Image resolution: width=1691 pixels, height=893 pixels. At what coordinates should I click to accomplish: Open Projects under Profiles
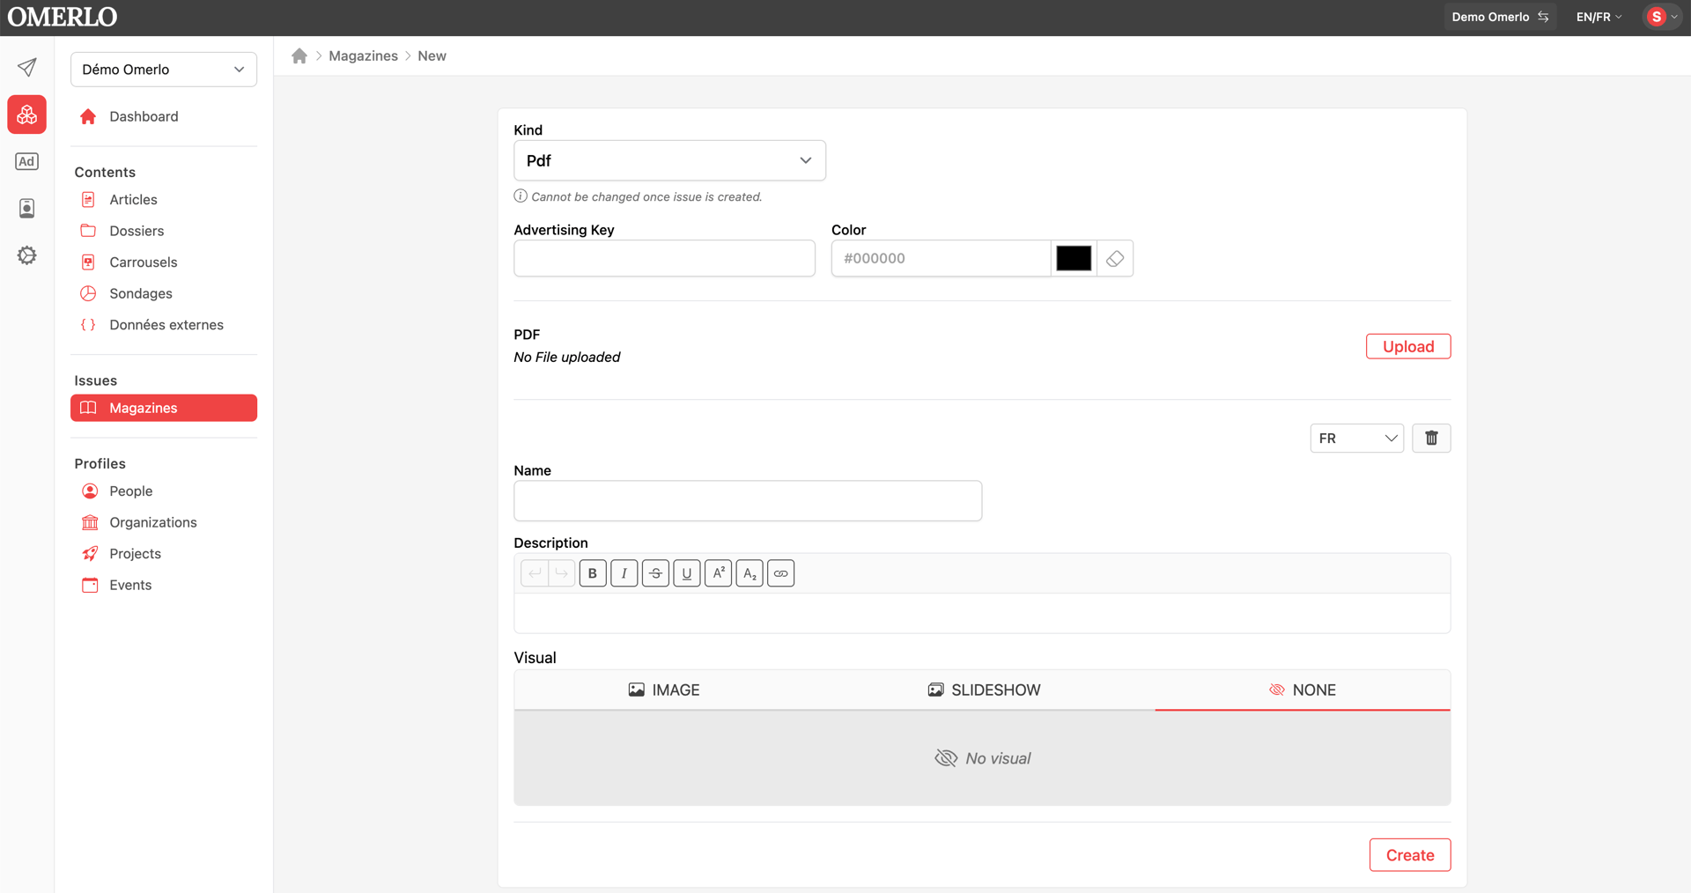click(x=164, y=554)
